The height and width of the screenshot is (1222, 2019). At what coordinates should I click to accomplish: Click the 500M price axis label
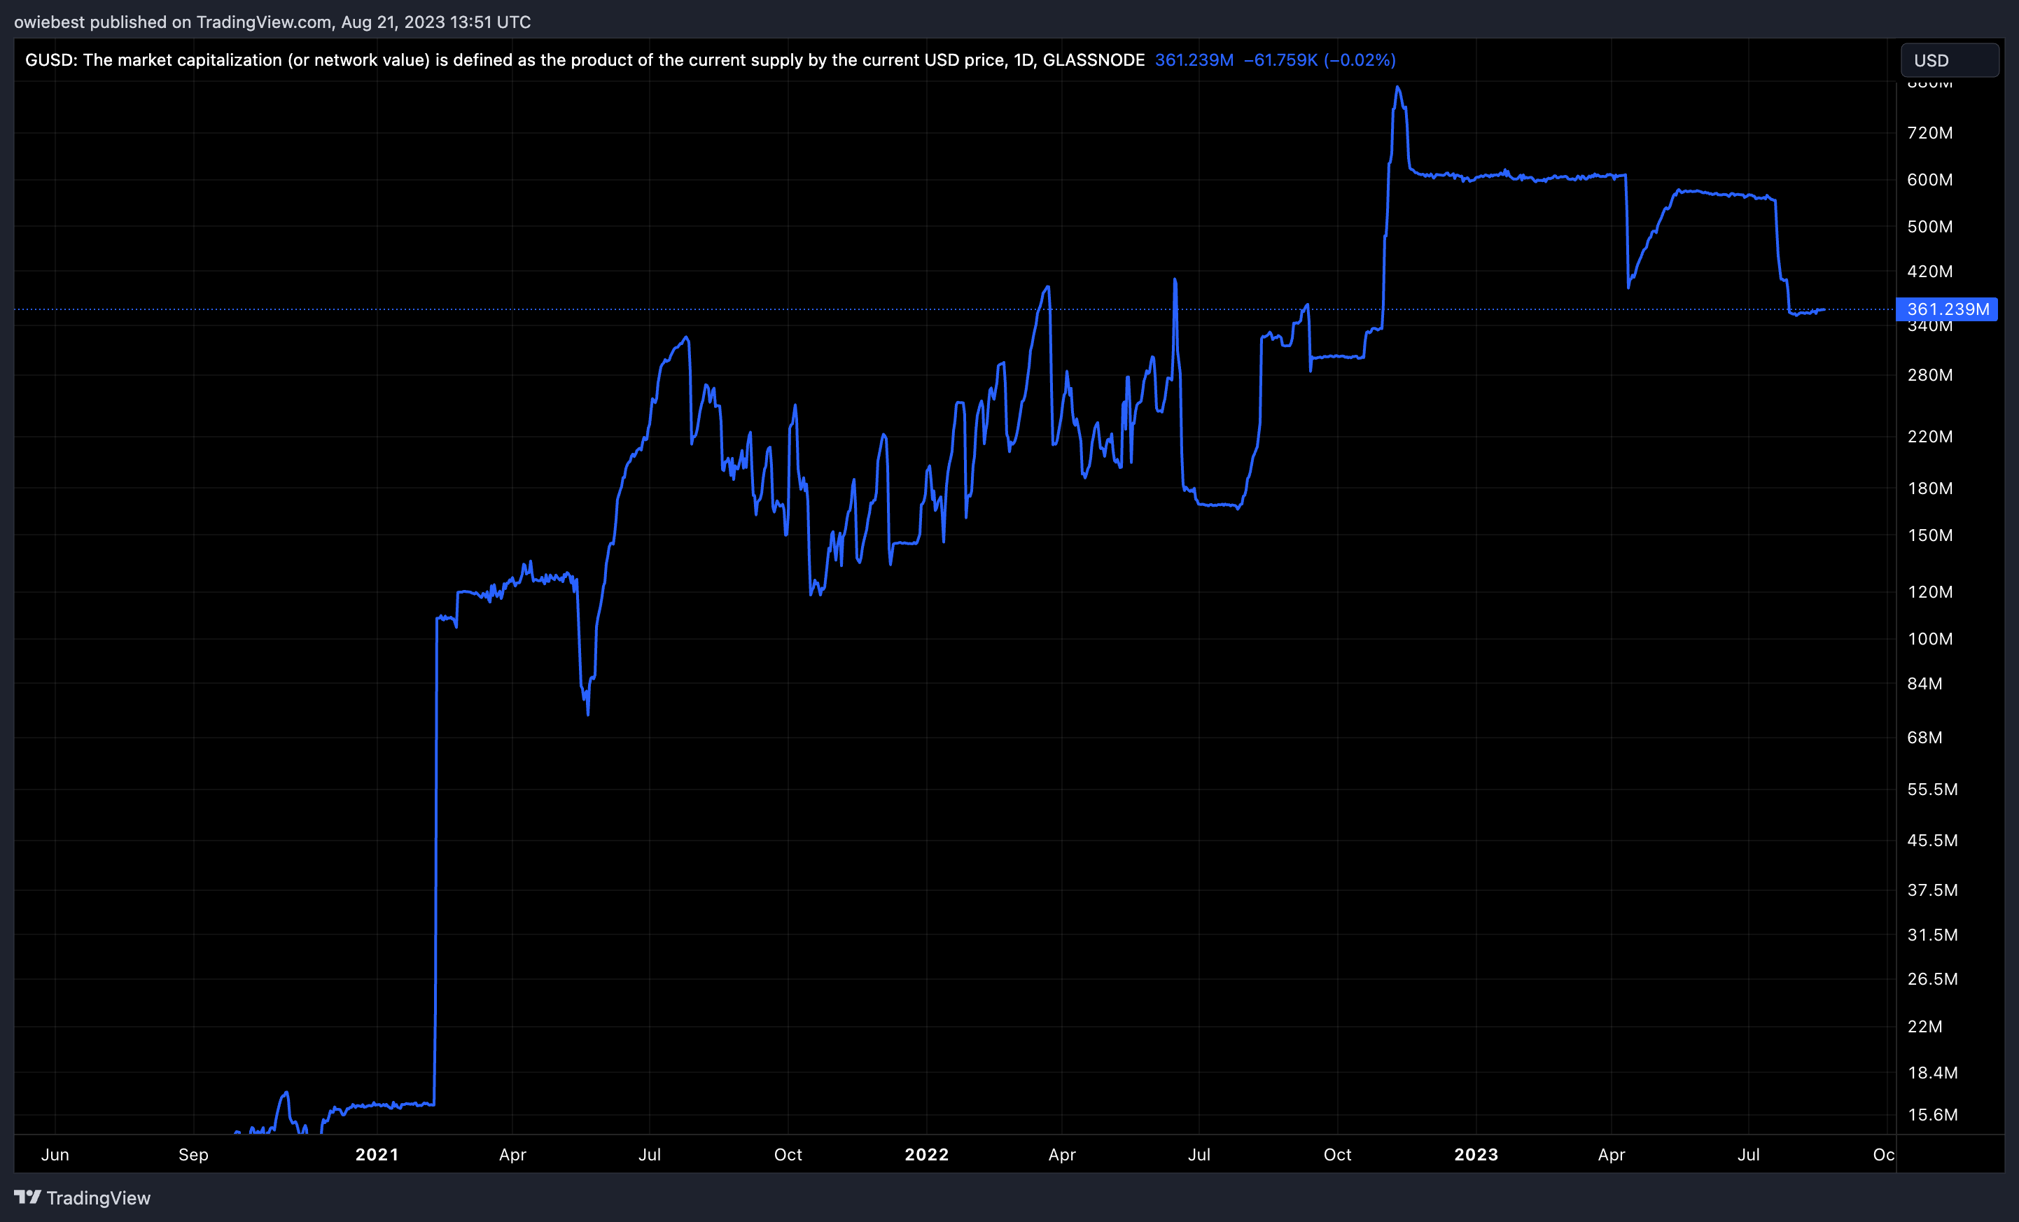pyautogui.click(x=1929, y=226)
